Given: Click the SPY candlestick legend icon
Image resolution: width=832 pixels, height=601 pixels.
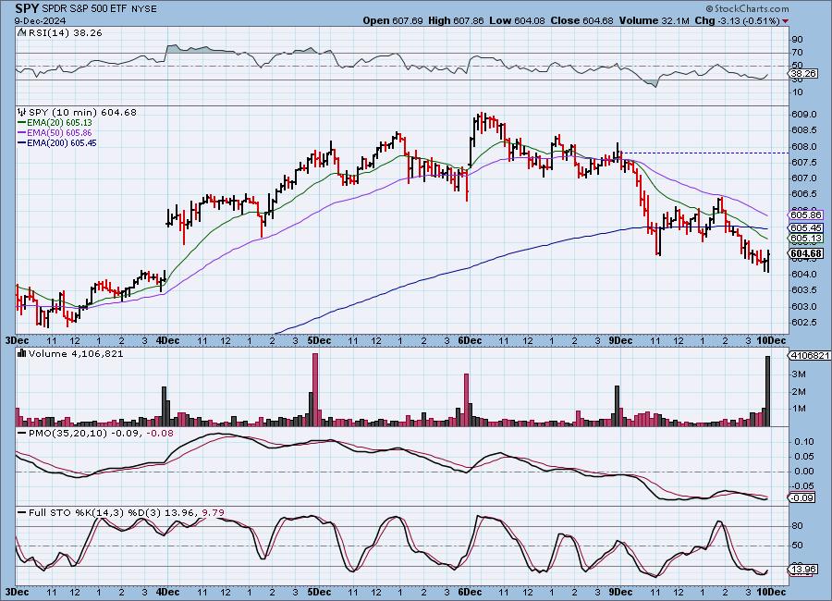Looking at the screenshot, I should click(x=22, y=112).
